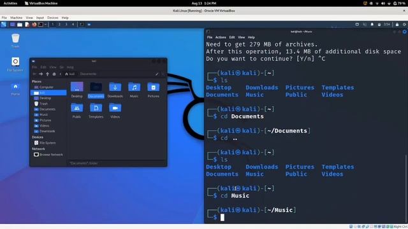This screenshot has width=408, height=229.
Task: Go back in the file manager toolbar
Action: (x=34, y=74)
